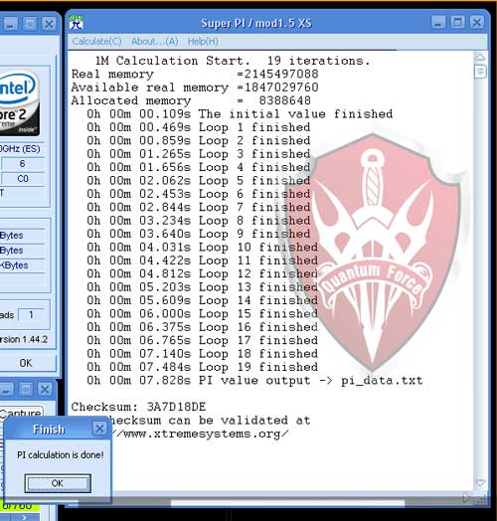Maximize the lower-left capture window
497x521 pixels.
coord(26,389)
